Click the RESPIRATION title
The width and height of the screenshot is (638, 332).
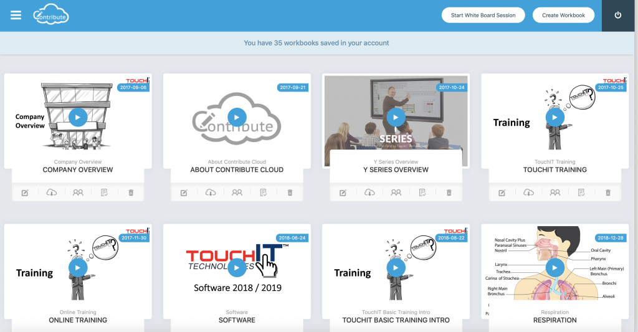coord(555,320)
